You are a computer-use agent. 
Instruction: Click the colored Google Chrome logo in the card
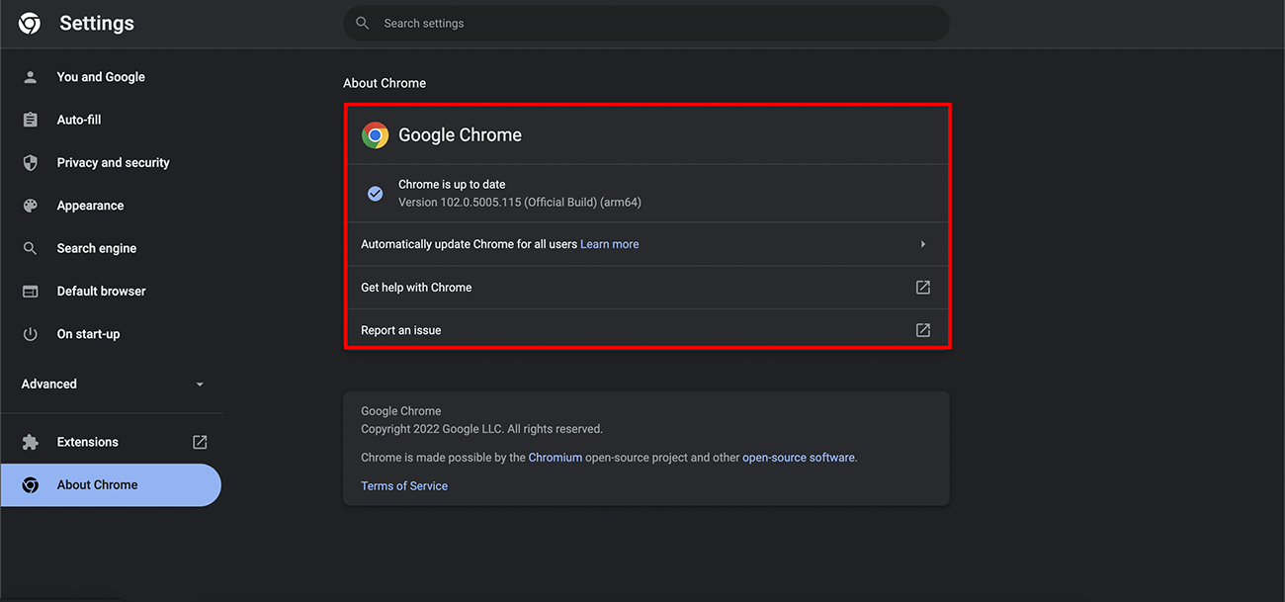point(375,135)
